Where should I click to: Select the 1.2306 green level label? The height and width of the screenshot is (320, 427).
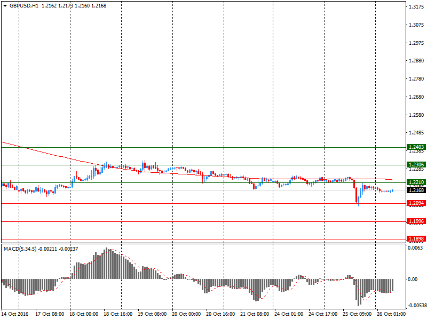[x=416, y=165]
